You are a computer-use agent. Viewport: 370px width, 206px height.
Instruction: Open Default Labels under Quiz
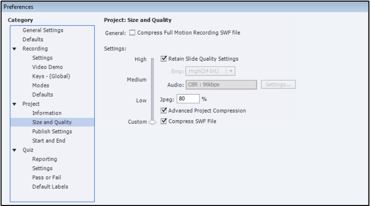click(50, 187)
